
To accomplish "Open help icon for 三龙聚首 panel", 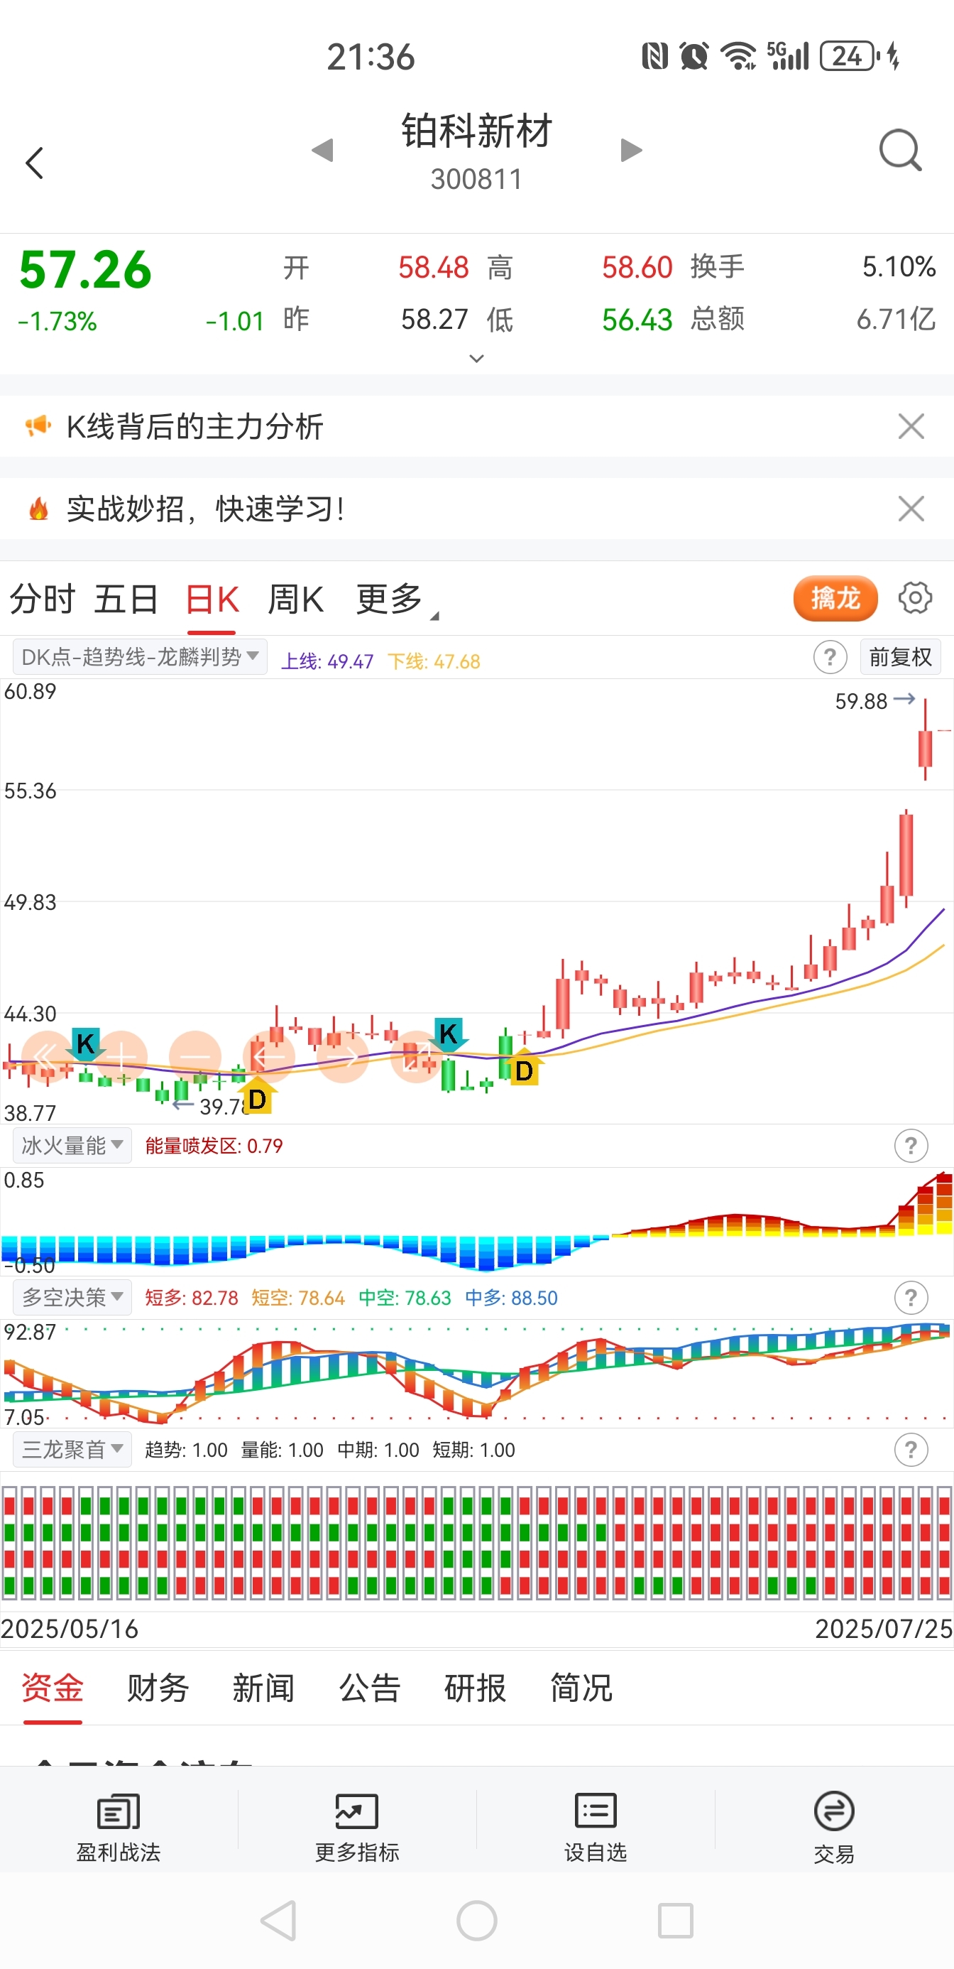I will tap(911, 1450).
